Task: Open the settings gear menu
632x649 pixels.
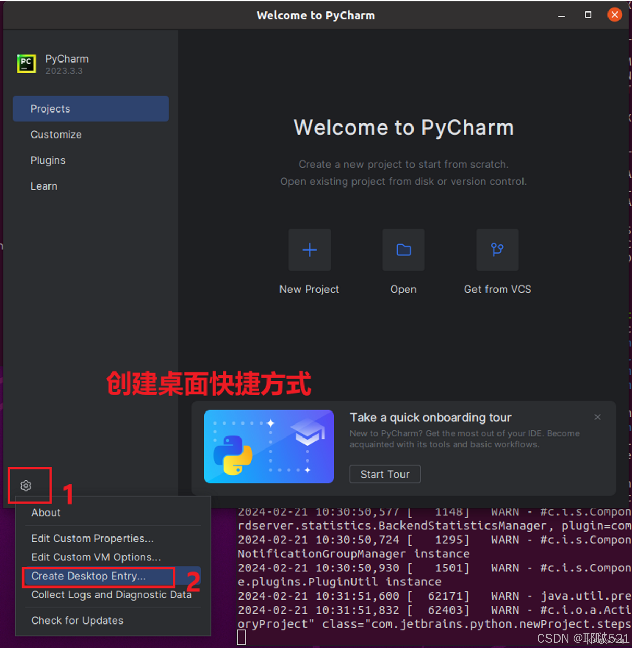Action: click(x=26, y=485)
